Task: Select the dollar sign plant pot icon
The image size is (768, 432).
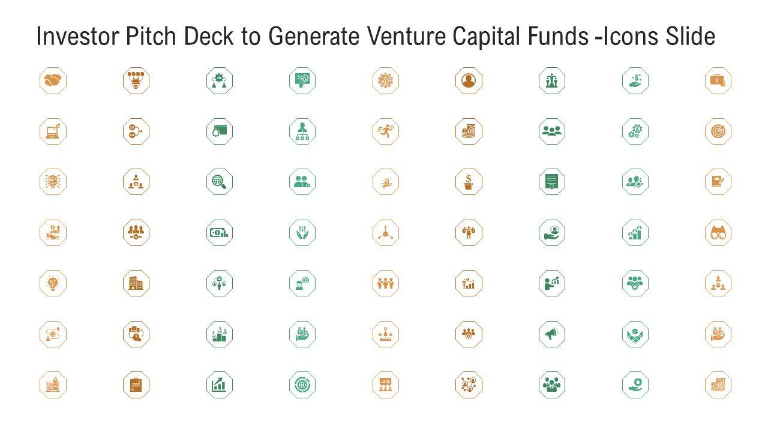Action: pos(469,182)
